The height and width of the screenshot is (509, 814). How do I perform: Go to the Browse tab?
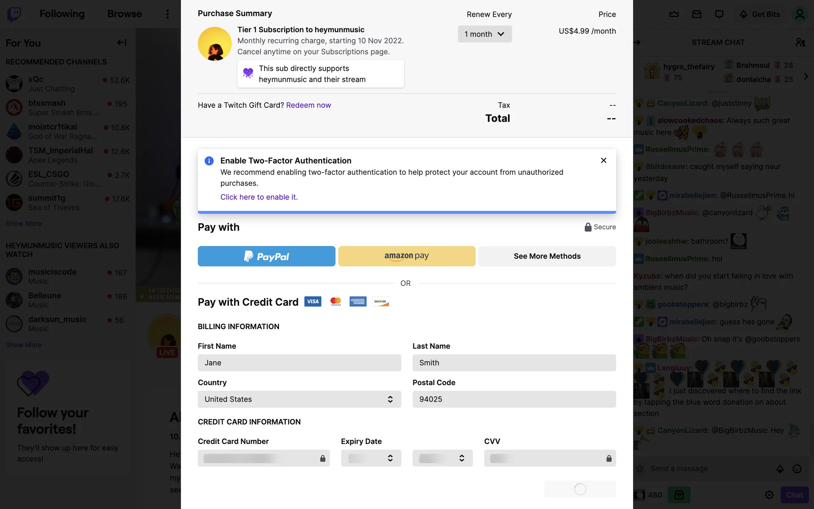click(125, 14)
